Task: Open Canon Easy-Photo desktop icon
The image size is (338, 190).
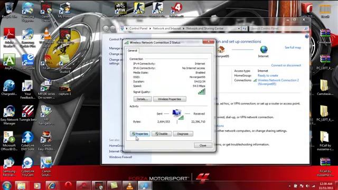Action: click(46, 141)
